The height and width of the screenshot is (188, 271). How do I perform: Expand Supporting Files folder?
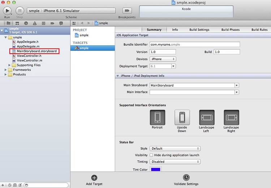coord(9,65)
